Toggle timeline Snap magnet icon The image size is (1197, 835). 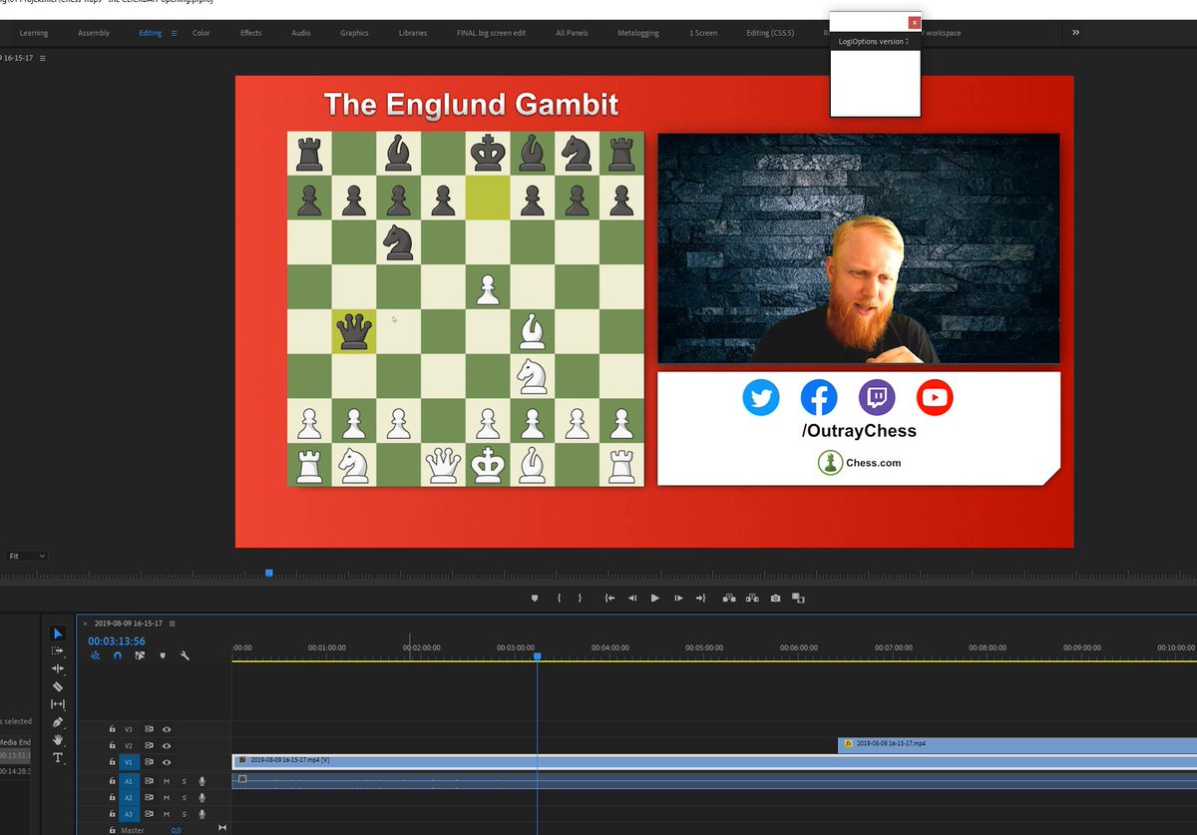(118, 655)
